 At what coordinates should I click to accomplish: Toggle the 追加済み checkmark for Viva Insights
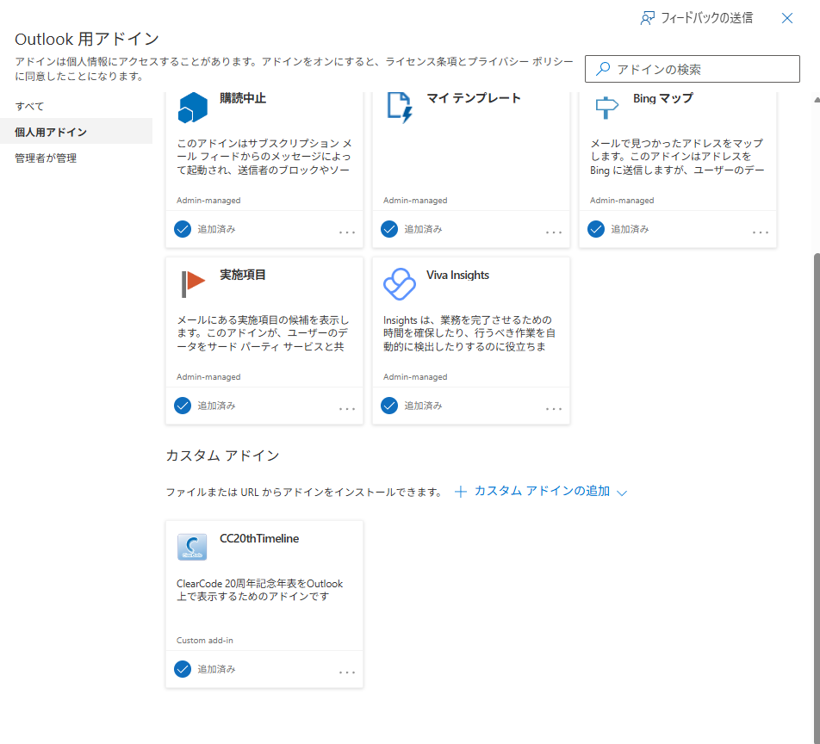tap(389, 406)
